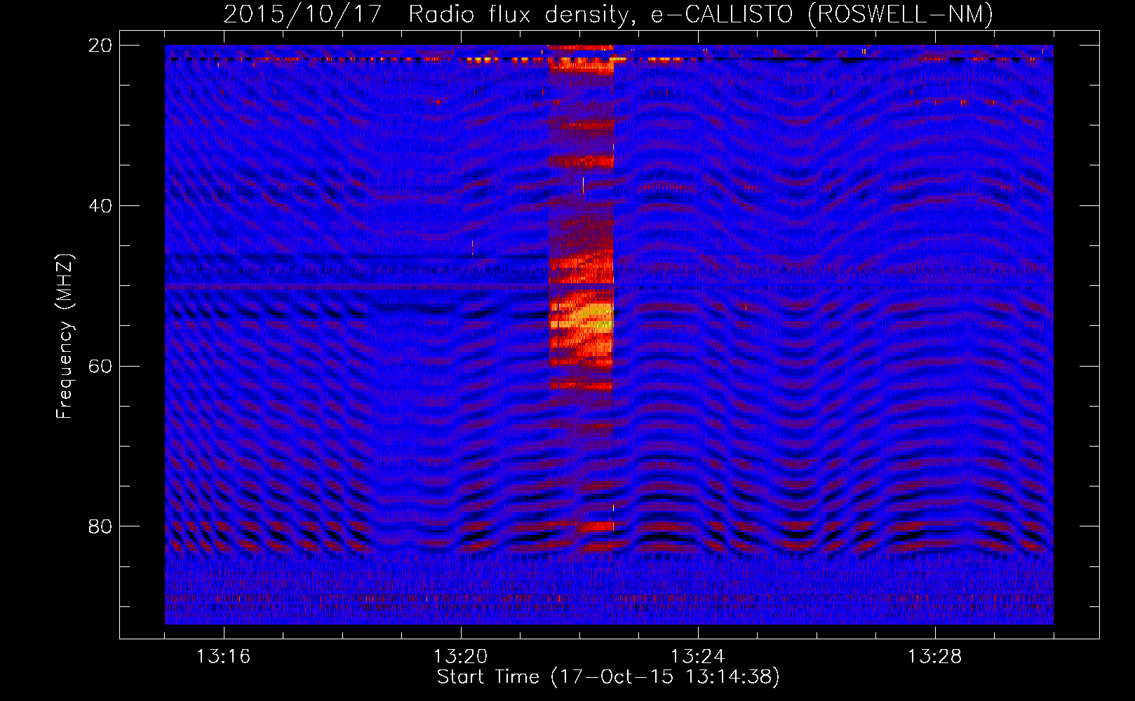Click the 13:20 time tick label
This screenshot has height=701, width=1135.
[460, 657]
